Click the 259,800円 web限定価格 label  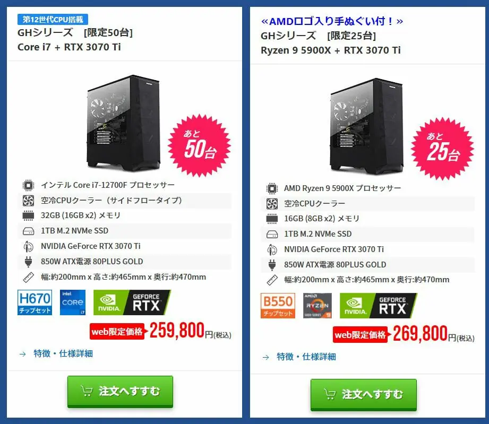click(x=117, y=332)
